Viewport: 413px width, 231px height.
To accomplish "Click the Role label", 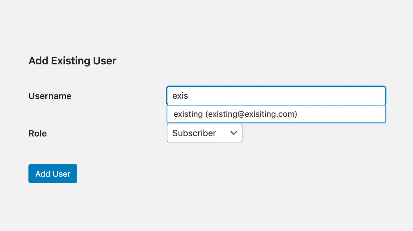I will [x=37, y=133].
